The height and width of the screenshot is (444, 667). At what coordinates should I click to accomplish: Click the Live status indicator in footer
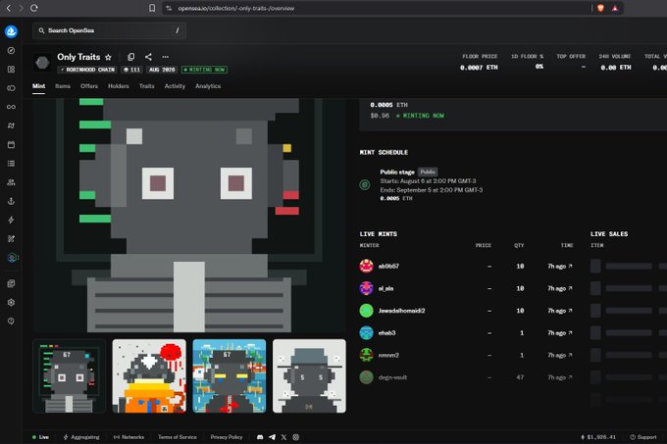pos(40,437)
